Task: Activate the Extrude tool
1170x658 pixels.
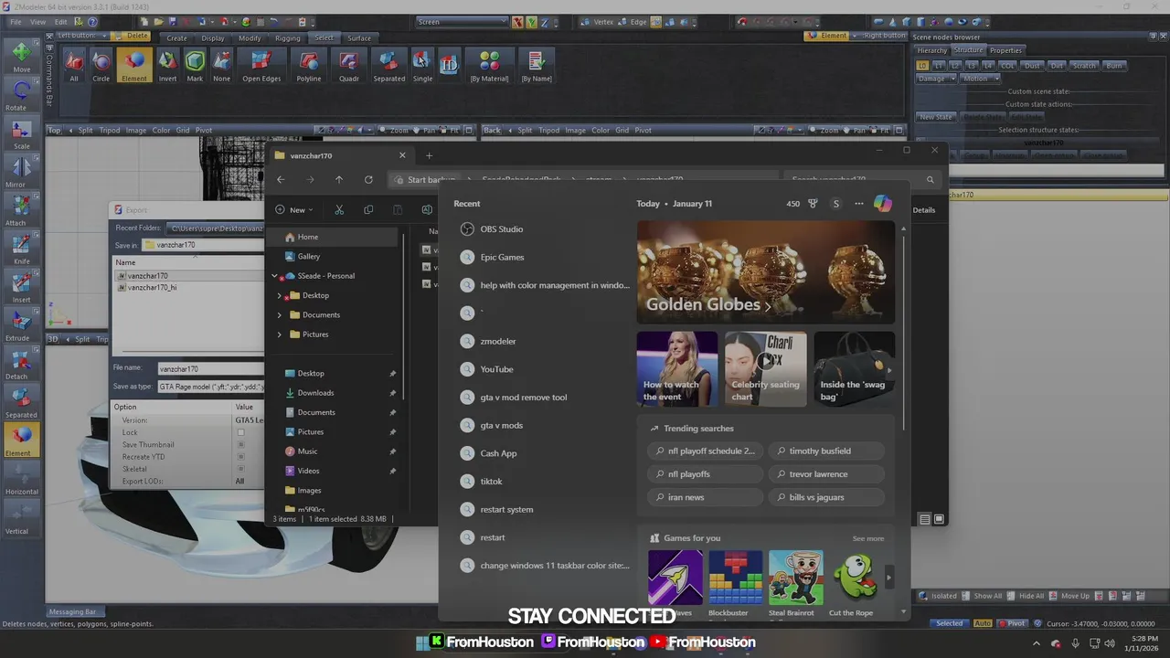Action: point(20,325)
